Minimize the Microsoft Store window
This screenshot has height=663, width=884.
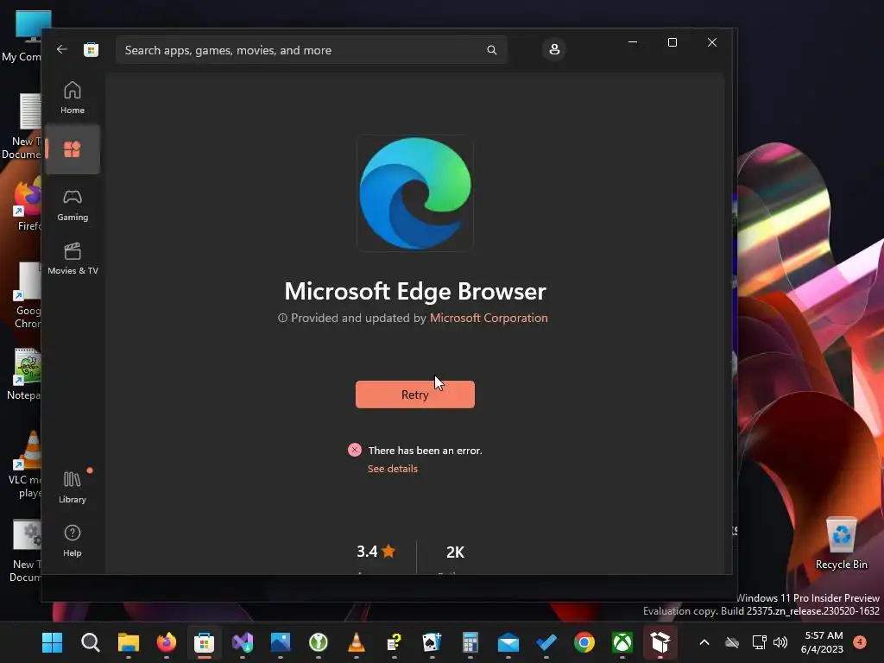[633, 42]
